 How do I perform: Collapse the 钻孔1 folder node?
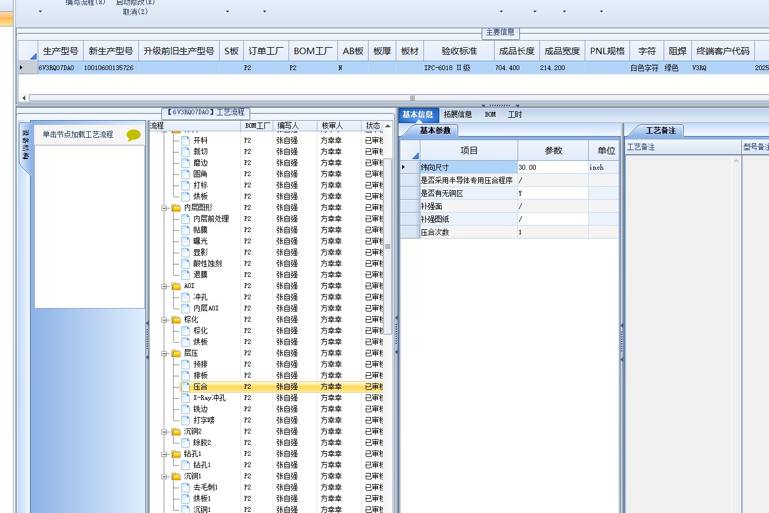[x=164, y=454]
